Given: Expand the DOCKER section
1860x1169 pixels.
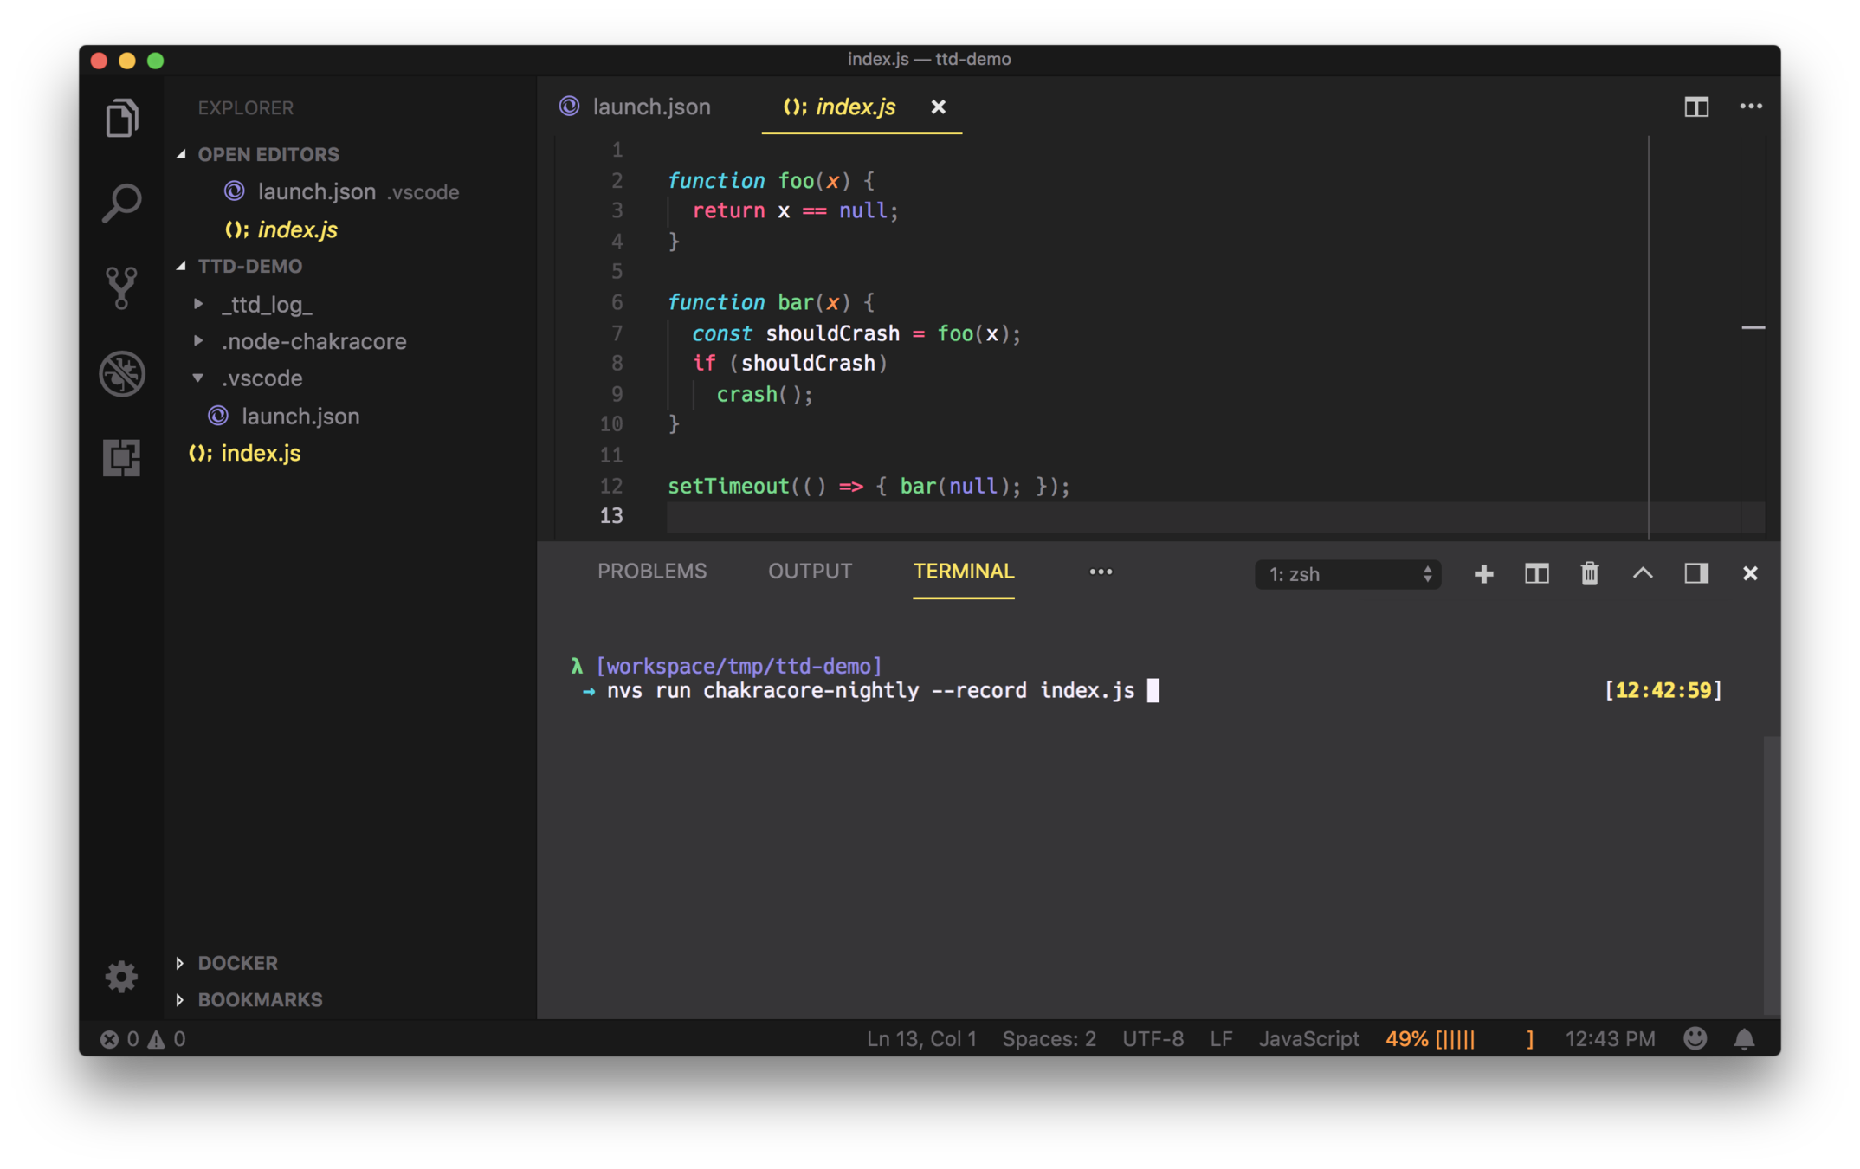Looking at the screenshot, I should [237, 963].
